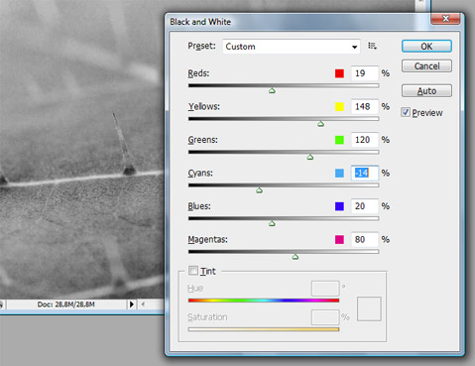Click the Hue rainbow slider bar

click(264, 301)
